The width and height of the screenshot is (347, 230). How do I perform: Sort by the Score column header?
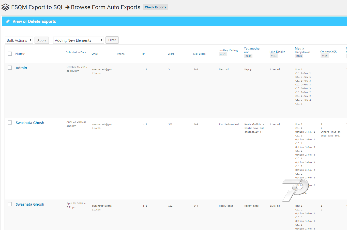coord(171,54)
